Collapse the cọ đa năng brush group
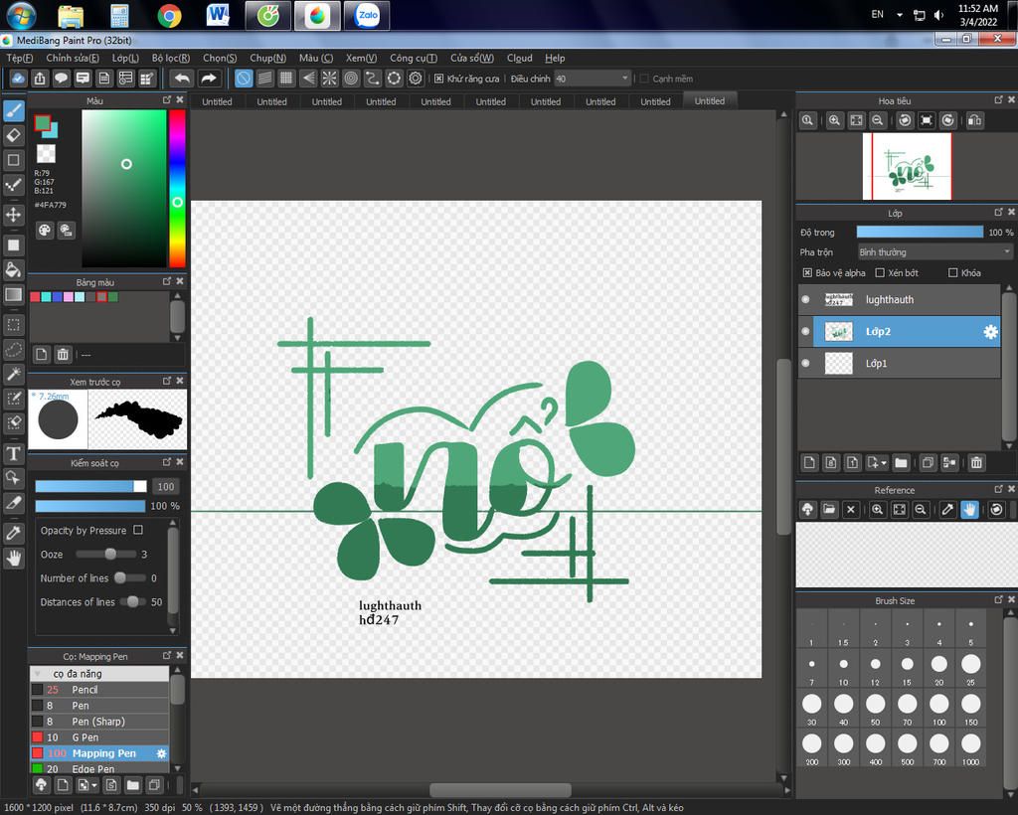Screen dimensions: 1018x815 (x=38, y=674)
